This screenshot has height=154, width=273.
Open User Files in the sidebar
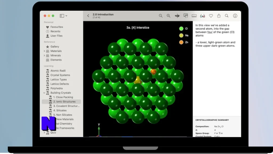click(57, 36)
